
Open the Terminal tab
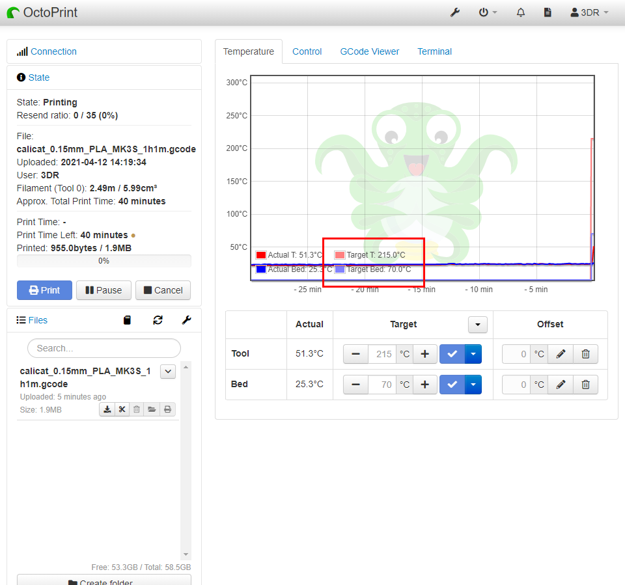pos(434,51)
